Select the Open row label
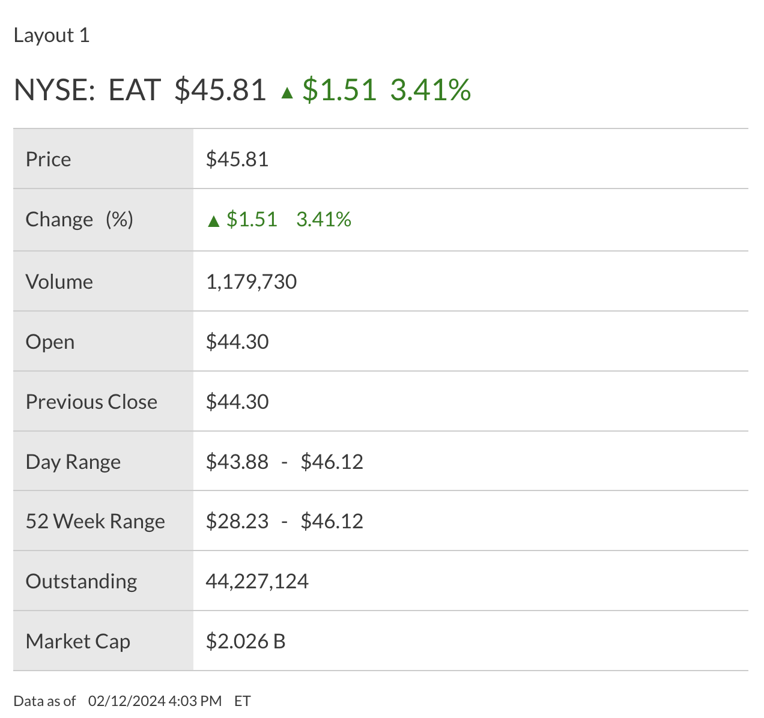Viewport: 764px width, 718px height. click(50, 342)
